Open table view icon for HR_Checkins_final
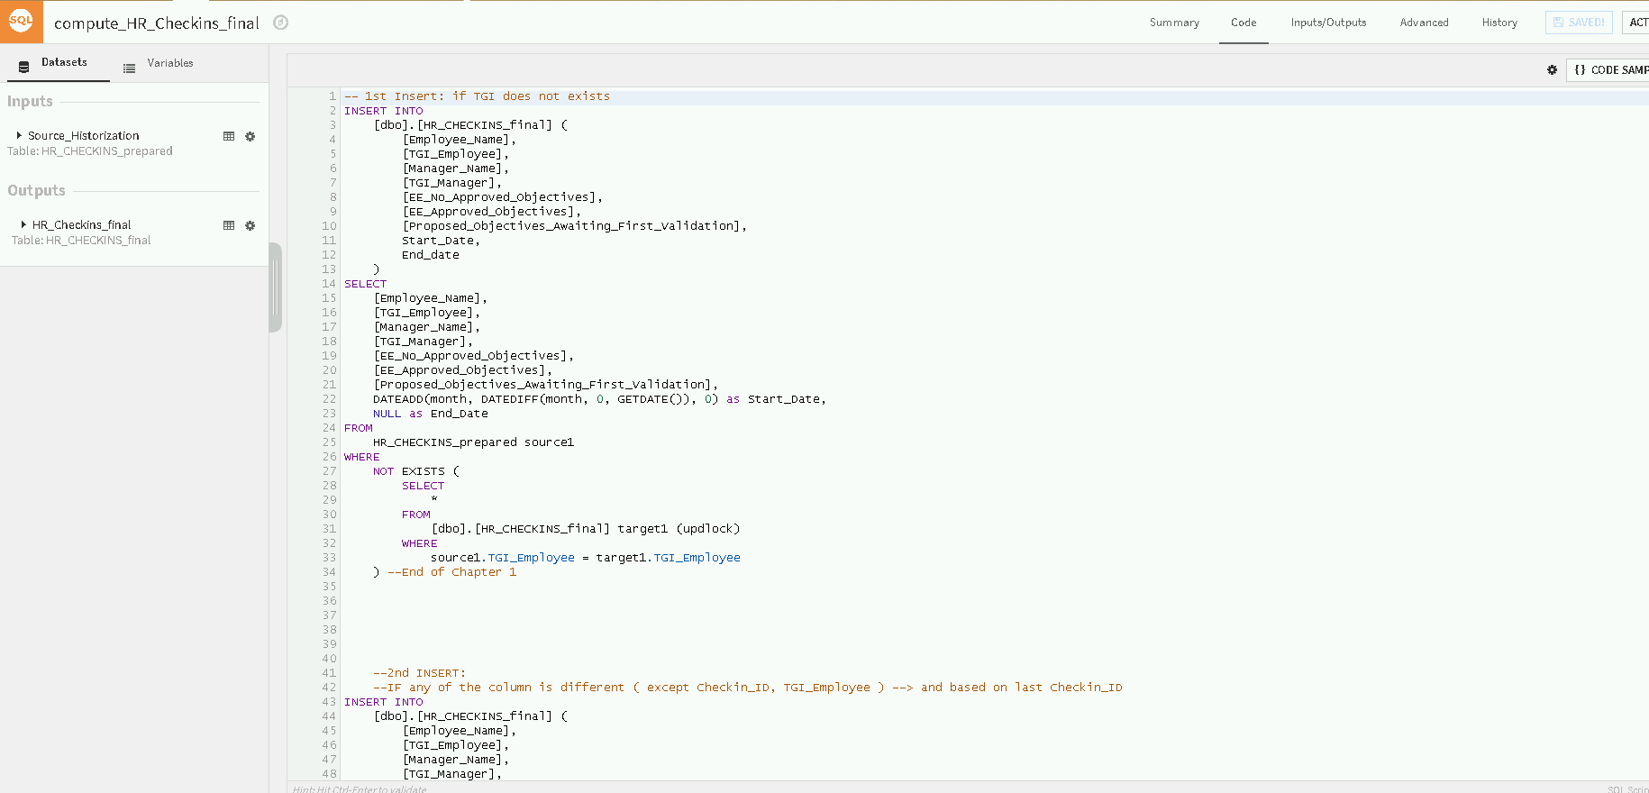Viewport: 1649px width, 793px height. point(229,225)
